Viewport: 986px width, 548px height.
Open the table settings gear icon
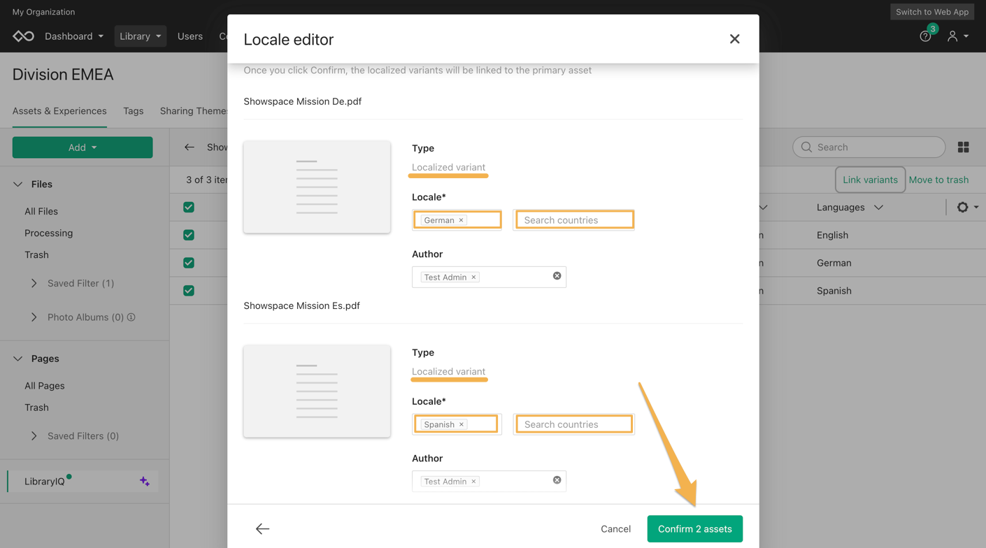point(963,208)
